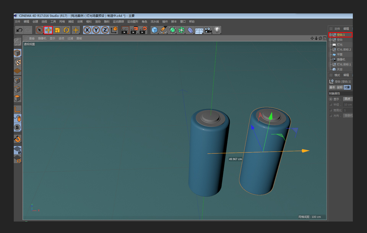Viewport: 367px width, 233px height.
Task: Open the 圆点 display dropdown in attributes
Action: (348, 98)
